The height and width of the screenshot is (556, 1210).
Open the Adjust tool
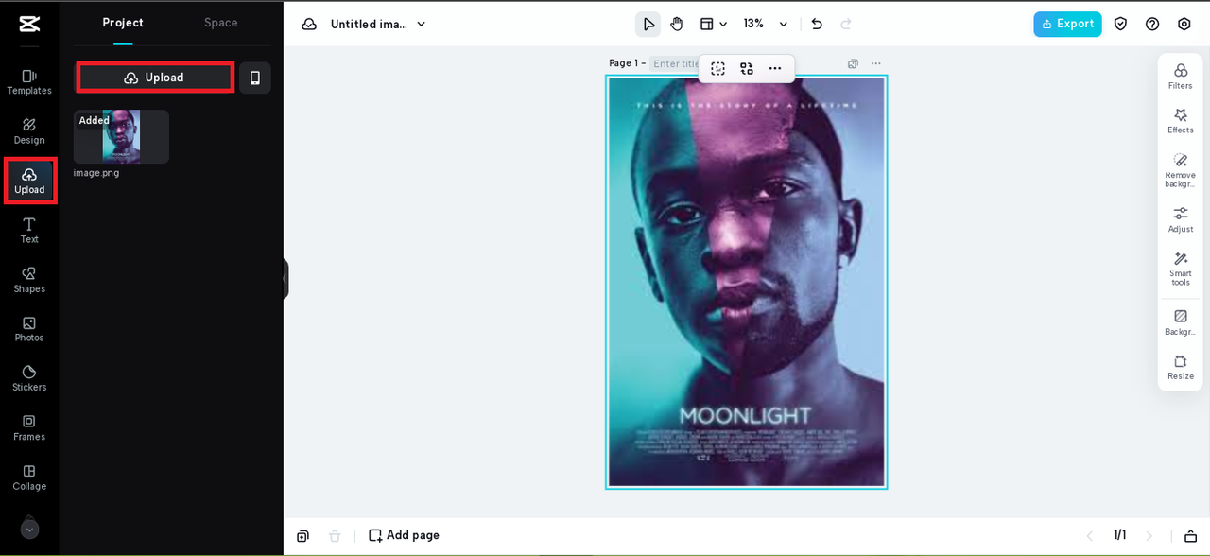(1181, 219)
